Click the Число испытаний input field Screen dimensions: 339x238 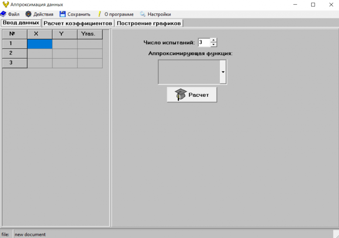[x=204, y=42]
